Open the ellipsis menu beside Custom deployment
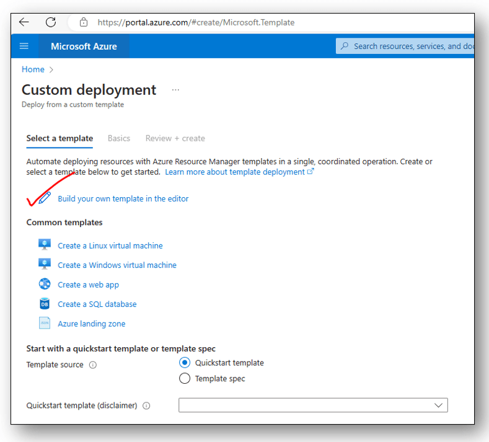This screenshot has width=489, height=442. pos(175,91)
